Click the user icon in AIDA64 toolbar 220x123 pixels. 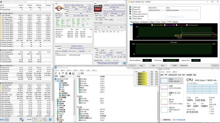click(x=70, y=73)
